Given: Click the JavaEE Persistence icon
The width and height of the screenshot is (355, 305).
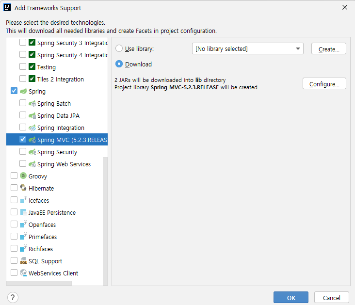Looking at the screenshot, I should 23,212.
